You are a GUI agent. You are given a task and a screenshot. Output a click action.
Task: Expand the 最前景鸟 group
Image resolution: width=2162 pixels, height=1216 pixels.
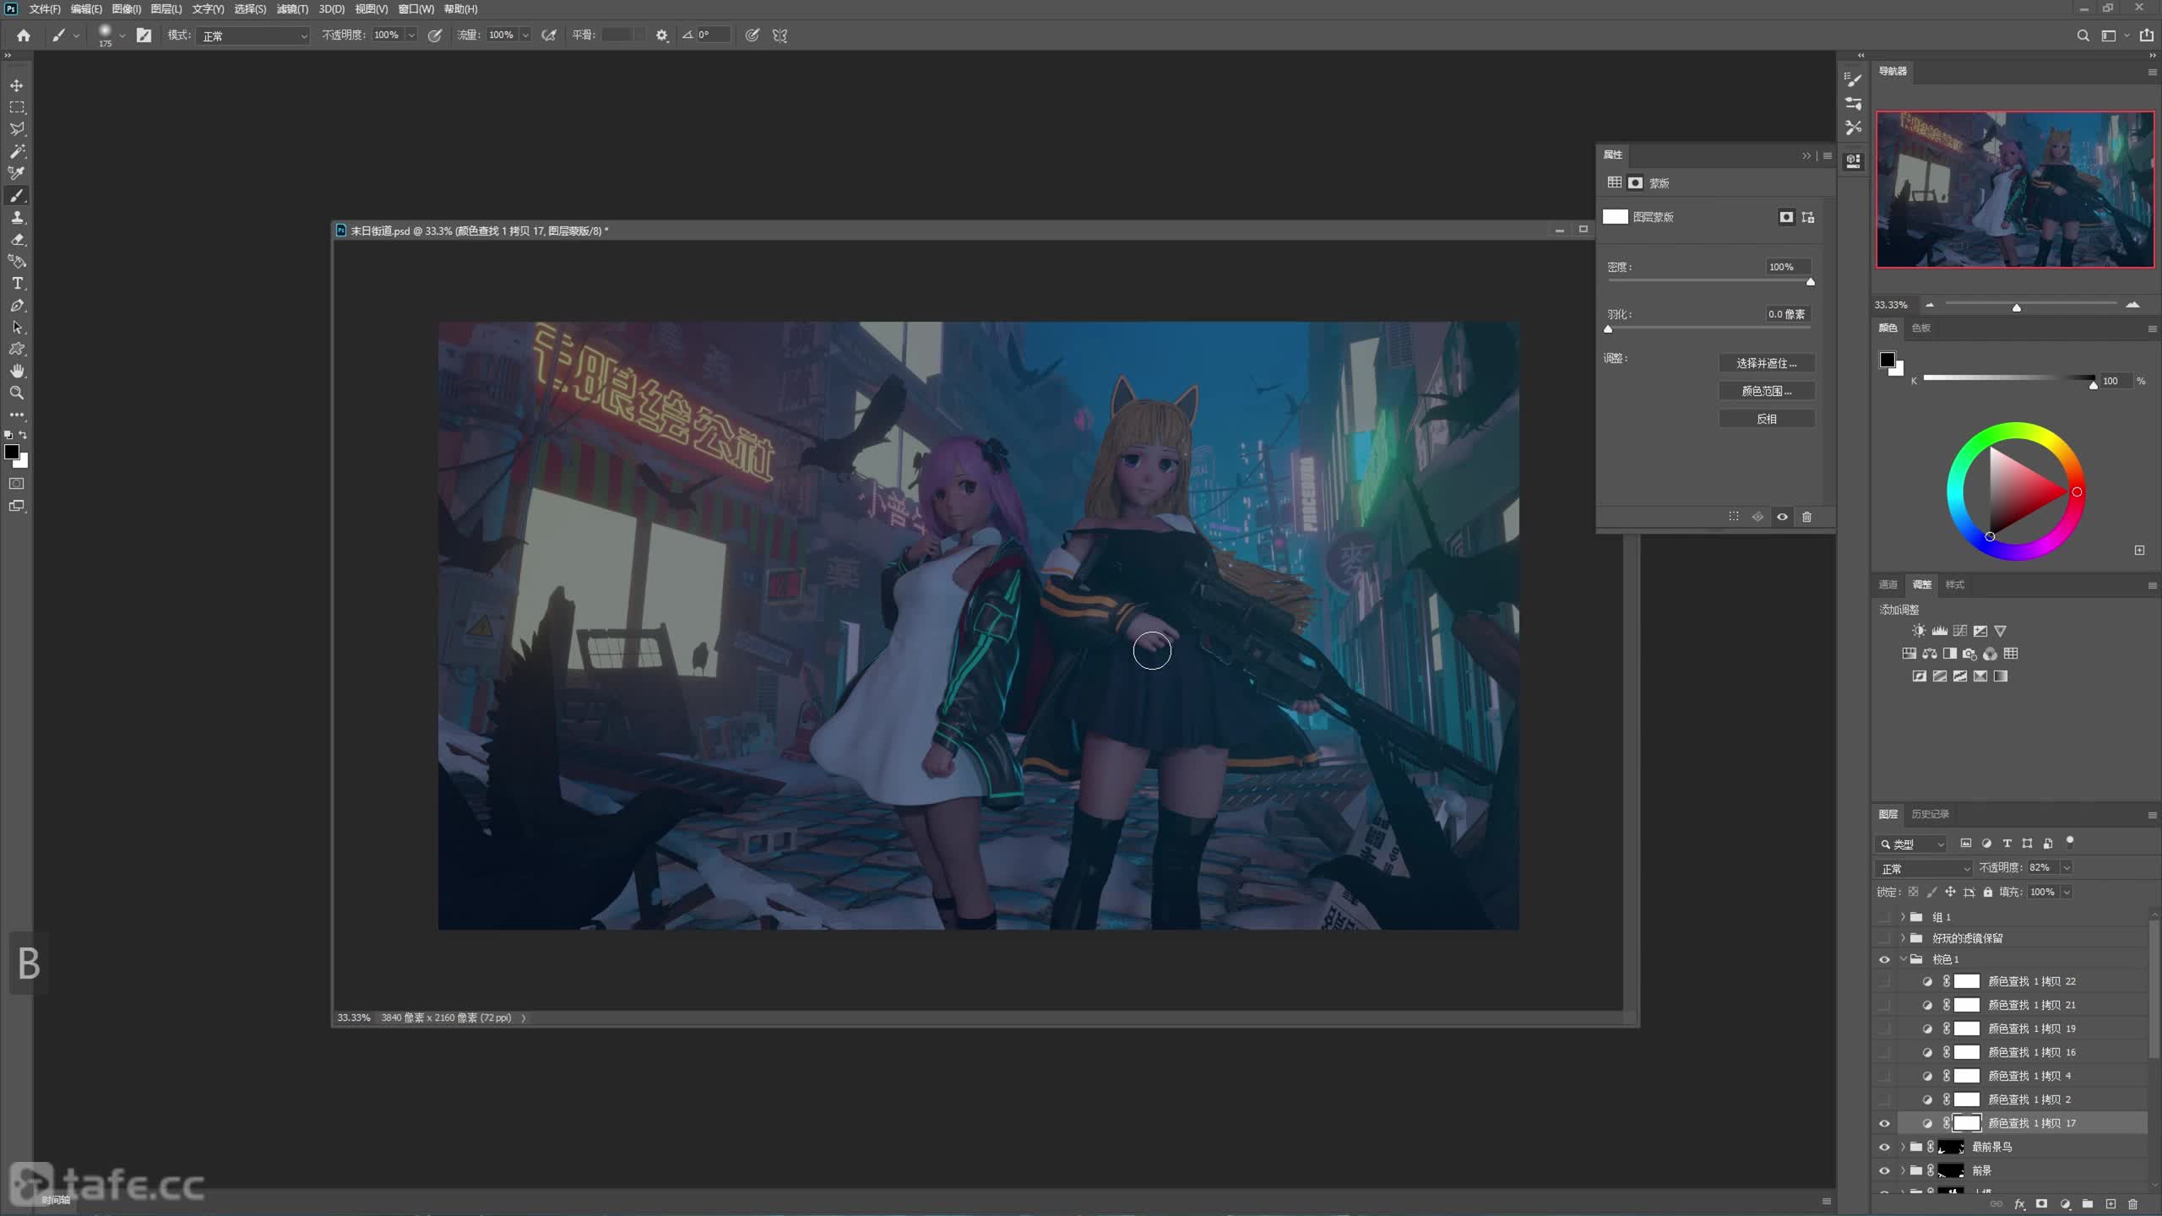(x=1903, y=1147)
